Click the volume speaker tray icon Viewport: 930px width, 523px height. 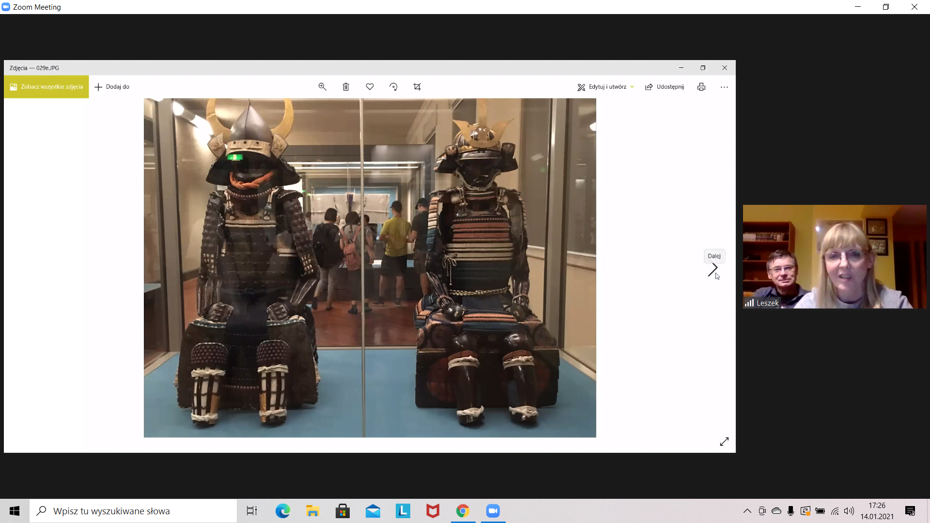pyautogui.click(x=849, y=511)
